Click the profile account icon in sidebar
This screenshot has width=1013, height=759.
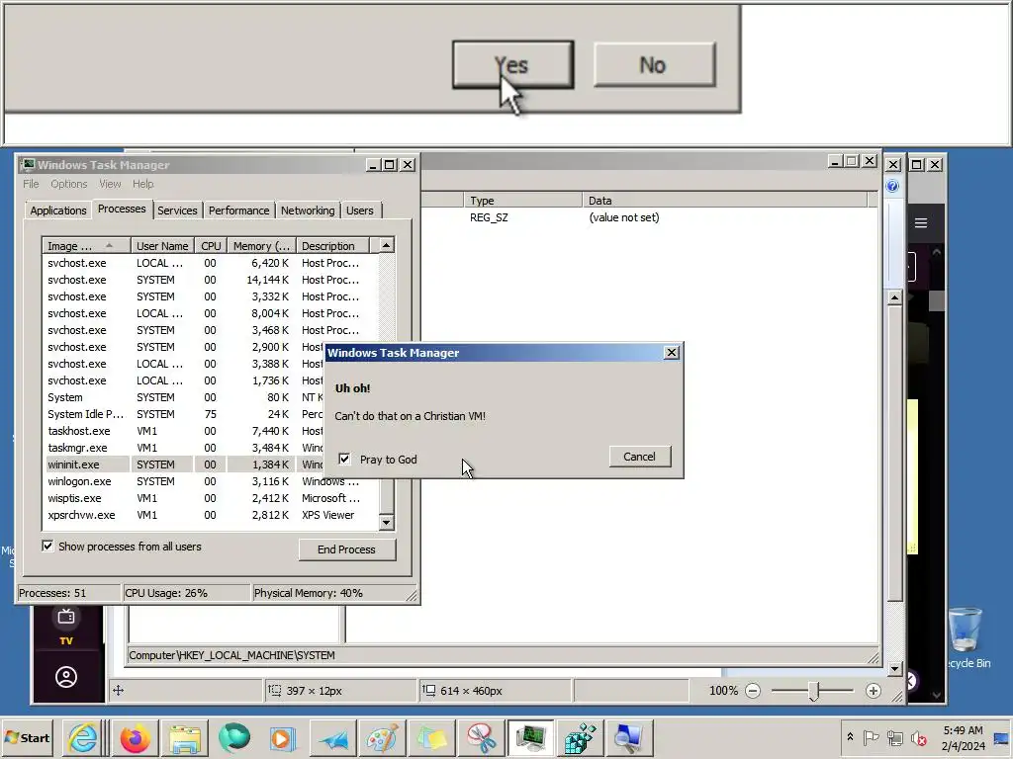pyautogui.click(x=66, y=677)
